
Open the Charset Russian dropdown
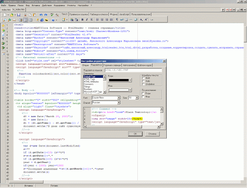(x=119, y=102)
